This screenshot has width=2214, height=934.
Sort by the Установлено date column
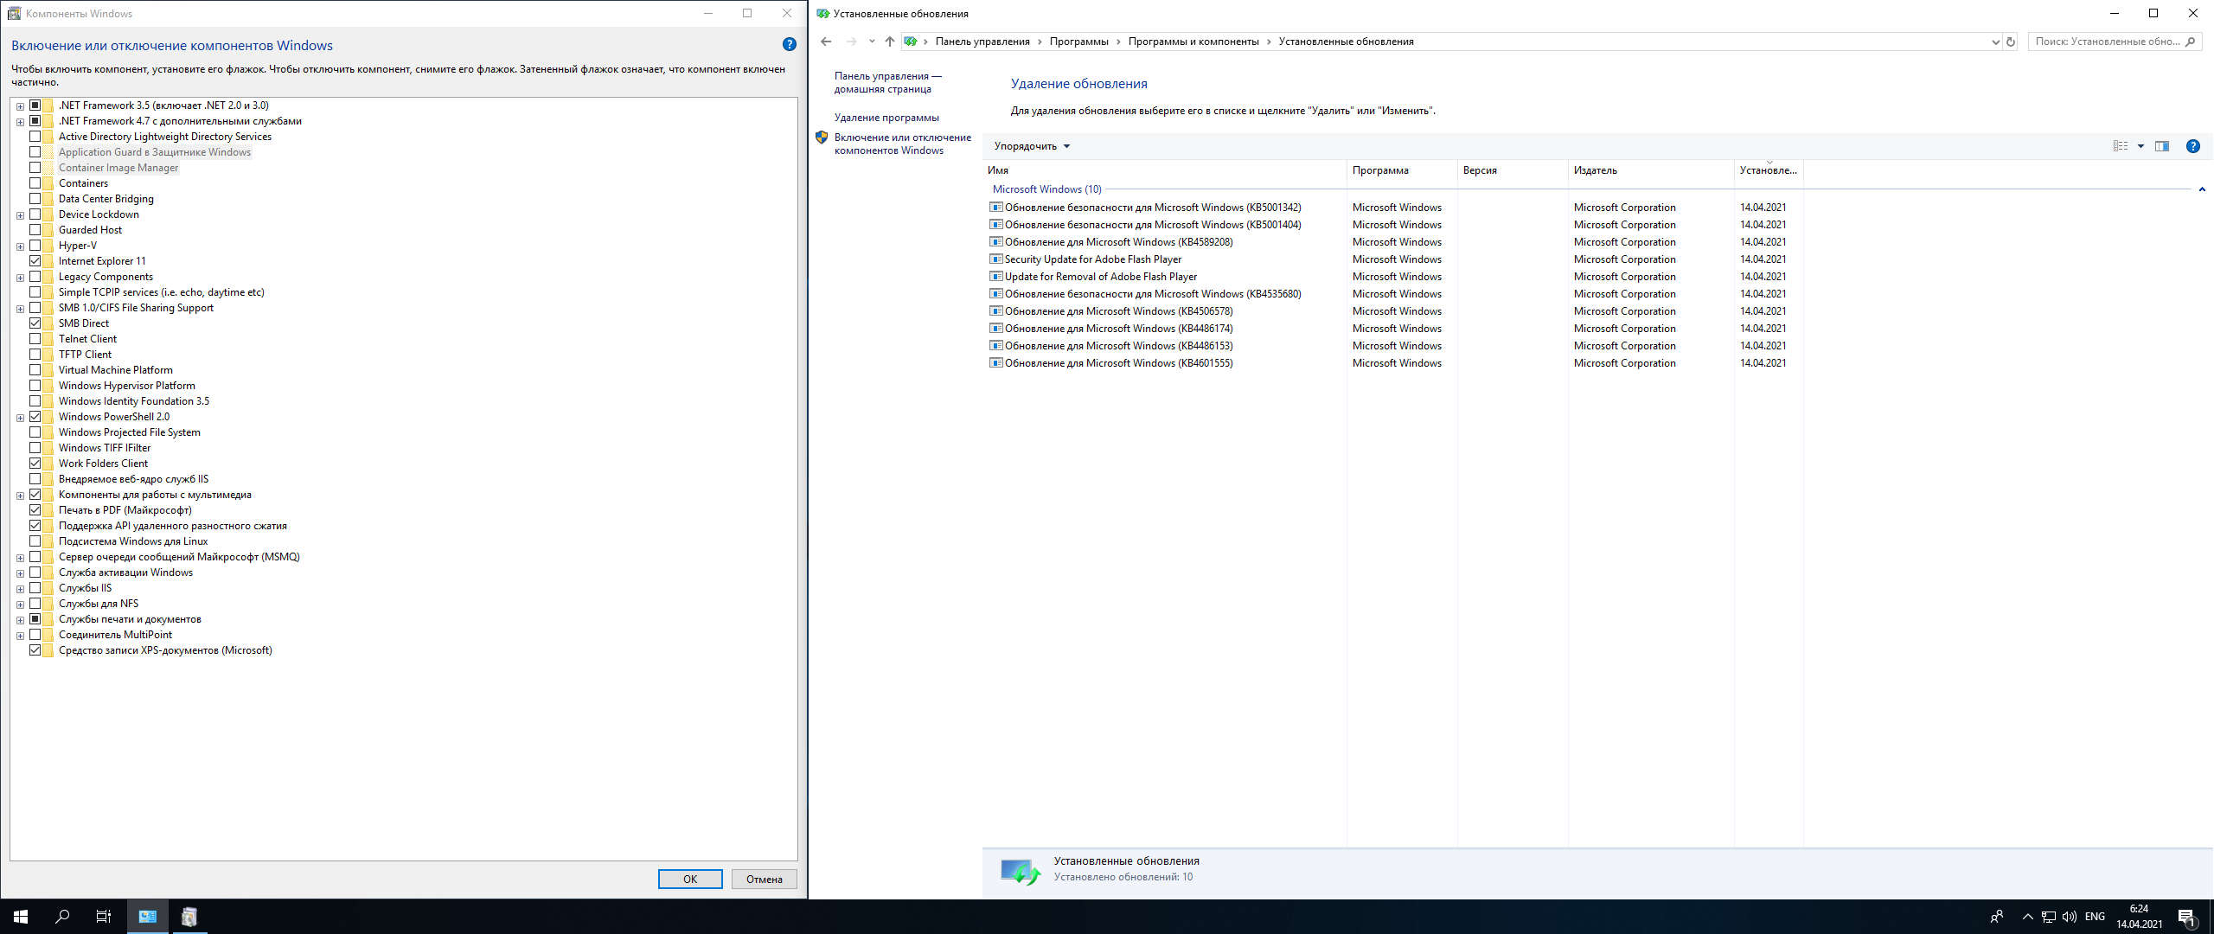pyautogui.click(x=1769, y=170)
